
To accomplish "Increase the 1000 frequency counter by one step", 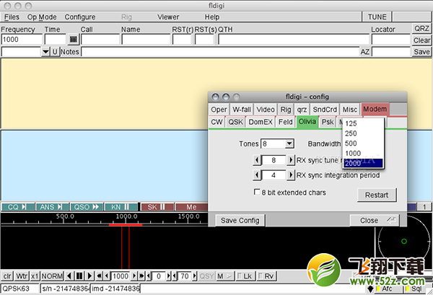I will tap(134, 276).
